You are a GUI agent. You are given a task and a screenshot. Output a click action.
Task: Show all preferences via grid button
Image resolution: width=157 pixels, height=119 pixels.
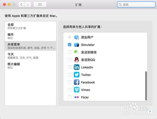click(x=40, y=4)
